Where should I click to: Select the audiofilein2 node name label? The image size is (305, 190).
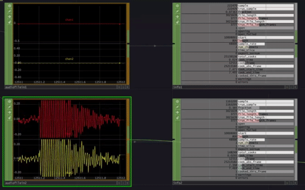16,183
